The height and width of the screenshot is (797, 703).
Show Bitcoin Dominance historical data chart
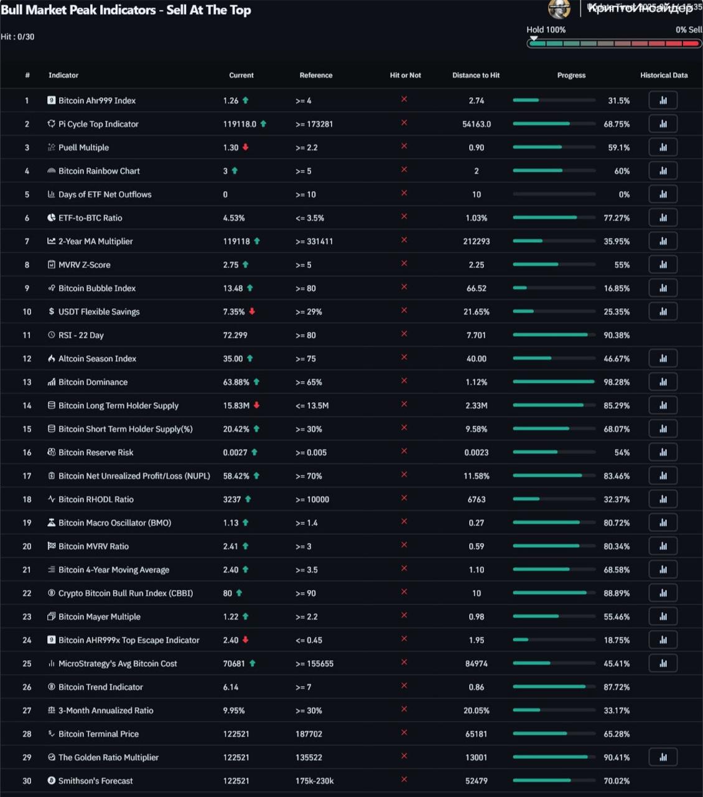pos(663,382)
